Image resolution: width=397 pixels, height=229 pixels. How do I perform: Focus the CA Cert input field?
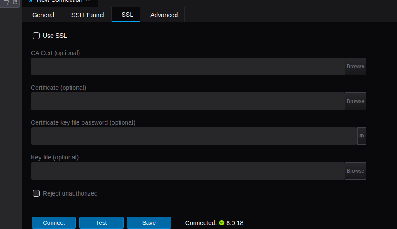click(187, 66)
